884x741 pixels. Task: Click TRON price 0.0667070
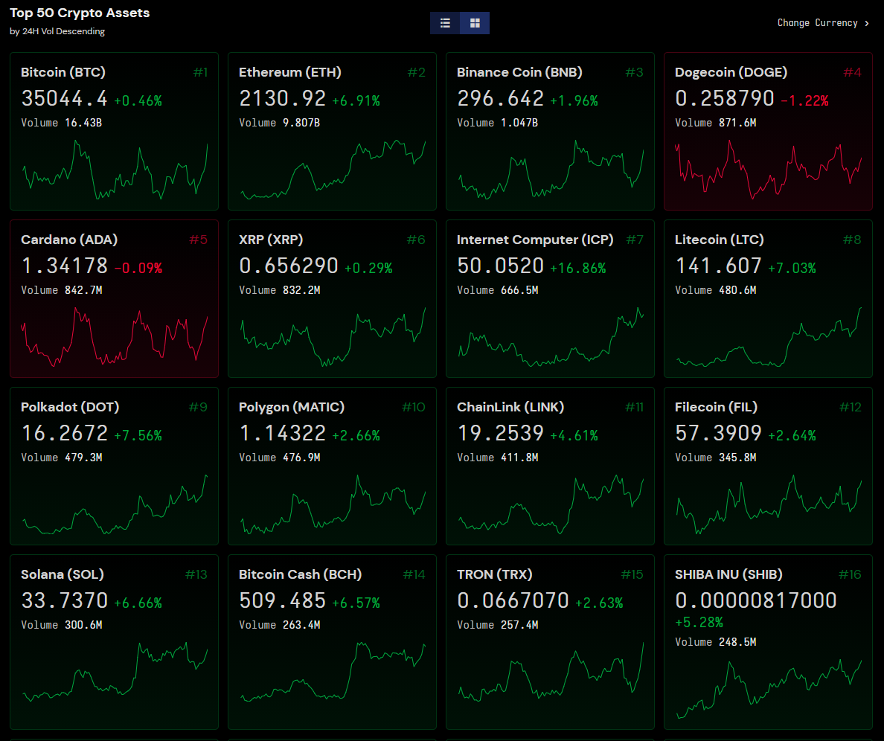click(513, 600)
